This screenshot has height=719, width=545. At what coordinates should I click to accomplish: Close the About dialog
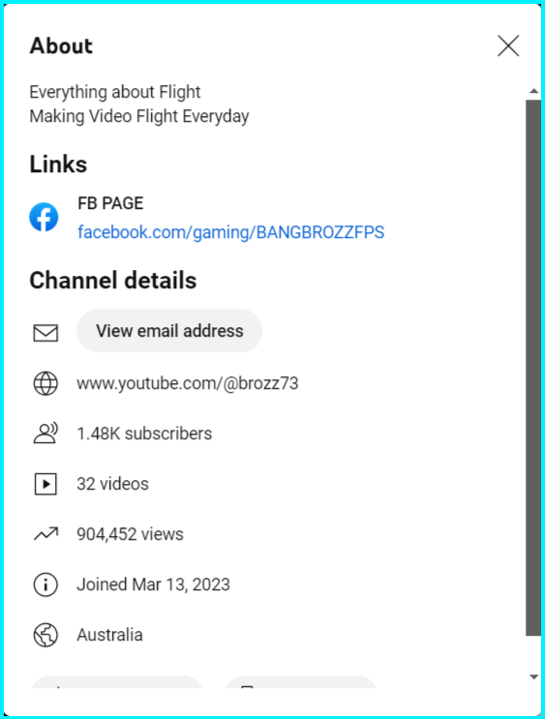click(x=508, y=45)
